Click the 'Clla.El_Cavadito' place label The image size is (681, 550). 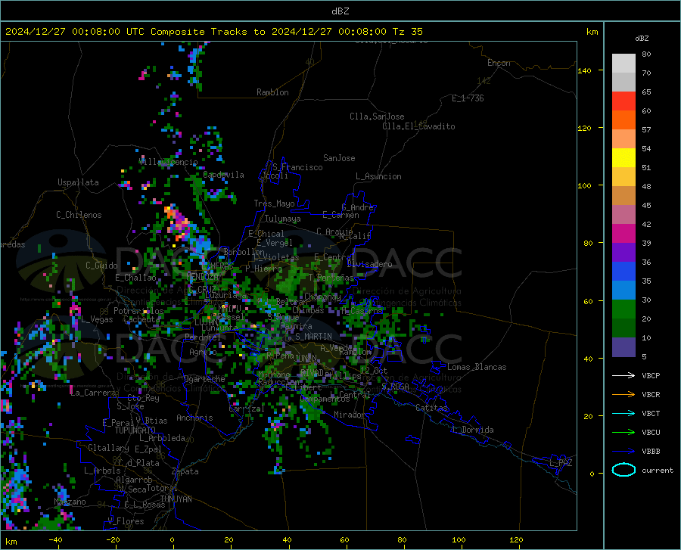(x=418, y=126)
